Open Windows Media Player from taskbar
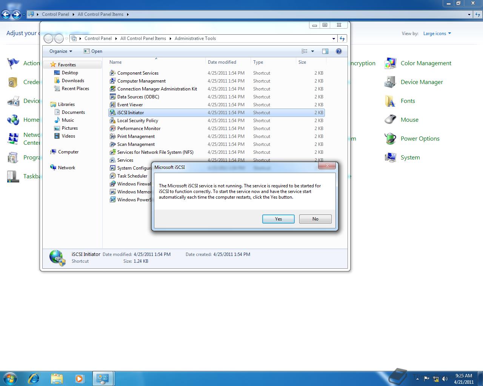The image size is (483, 386). click(80, 378)
